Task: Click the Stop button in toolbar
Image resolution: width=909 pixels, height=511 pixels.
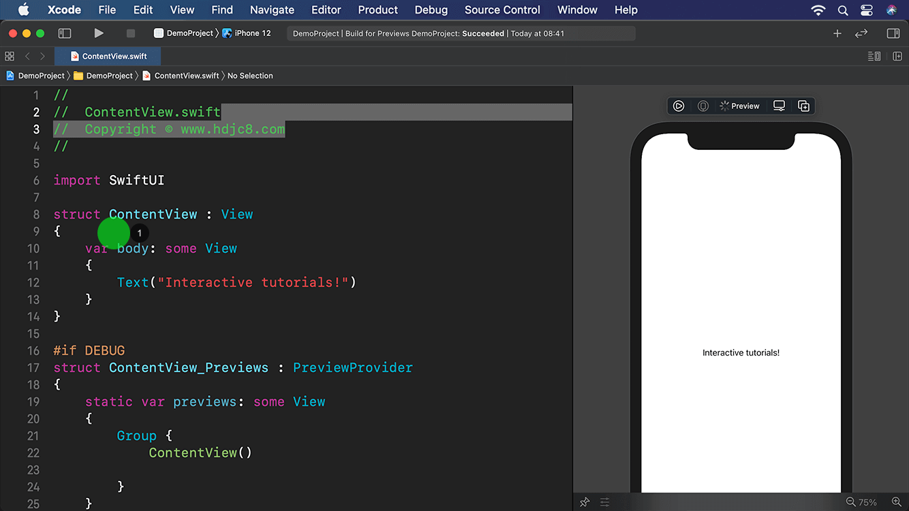Action: click(x=131, y=33)
